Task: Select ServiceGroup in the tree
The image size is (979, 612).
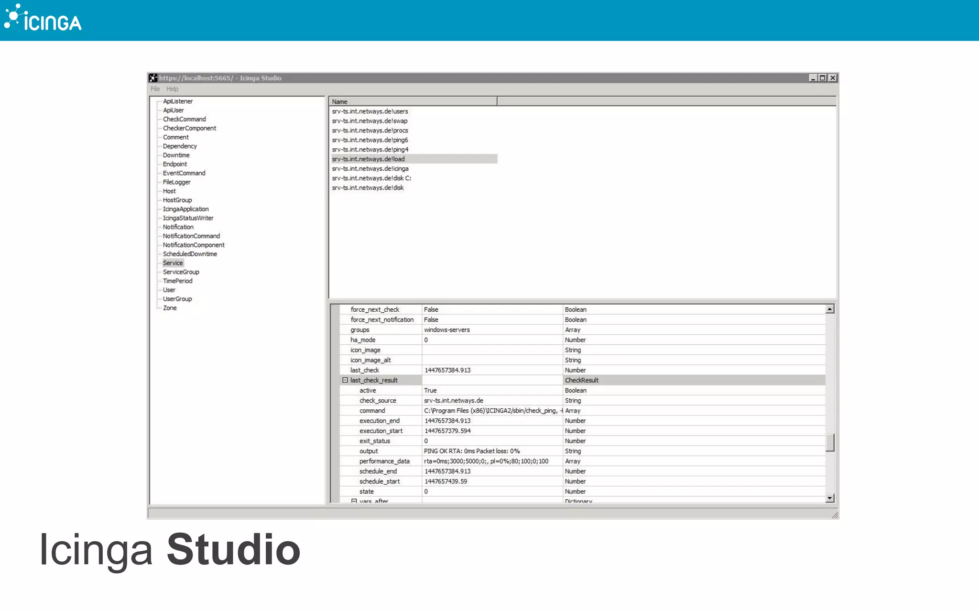Action: tap(181, 272)
